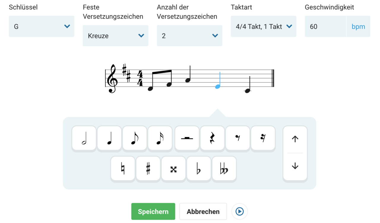Insert a sixteenth rest symbol
380x223 pixels.
click(263, 138)
